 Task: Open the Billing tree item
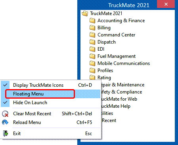104,28
